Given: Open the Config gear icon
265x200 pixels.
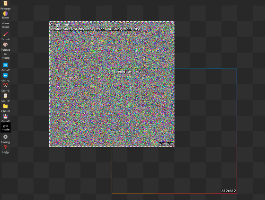Looking at the screenshot, I should (x=5, y=136).
